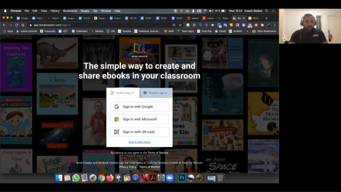Open Chrome's three-dot menu

pos(275,25)
